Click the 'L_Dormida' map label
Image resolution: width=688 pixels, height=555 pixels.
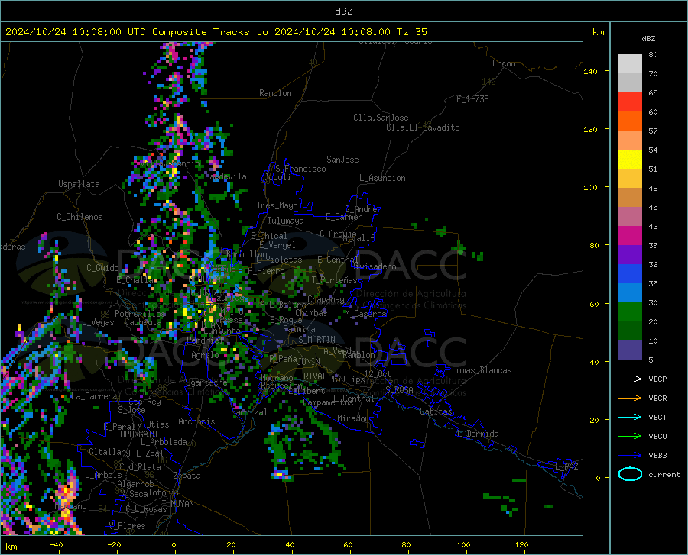(x=478, y=434)
